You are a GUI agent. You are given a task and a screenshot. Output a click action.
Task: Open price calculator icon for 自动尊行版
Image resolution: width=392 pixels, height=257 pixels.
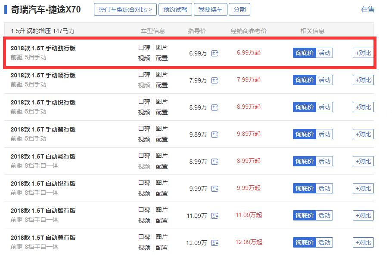click(x=215, y=243)
